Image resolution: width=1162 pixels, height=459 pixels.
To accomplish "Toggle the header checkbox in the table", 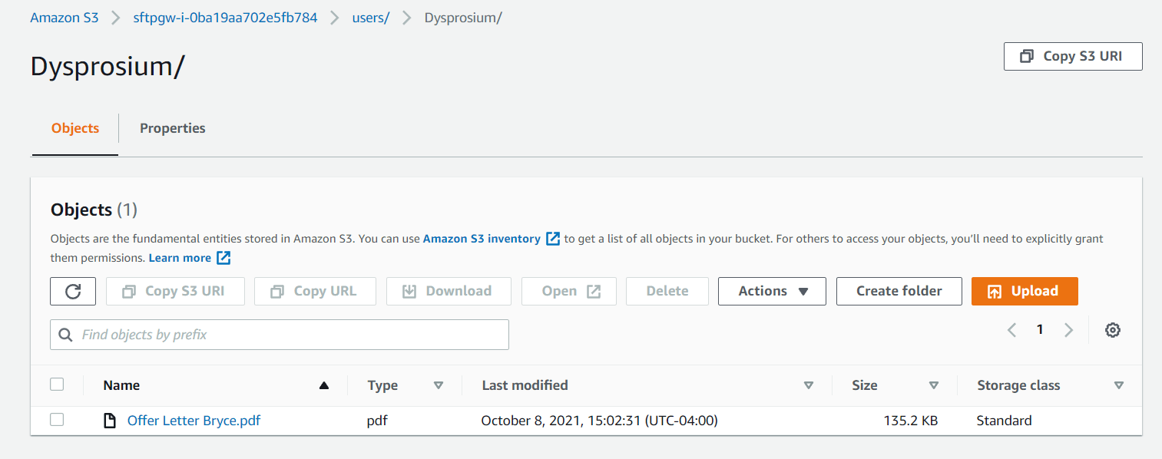I will (57, 384).
